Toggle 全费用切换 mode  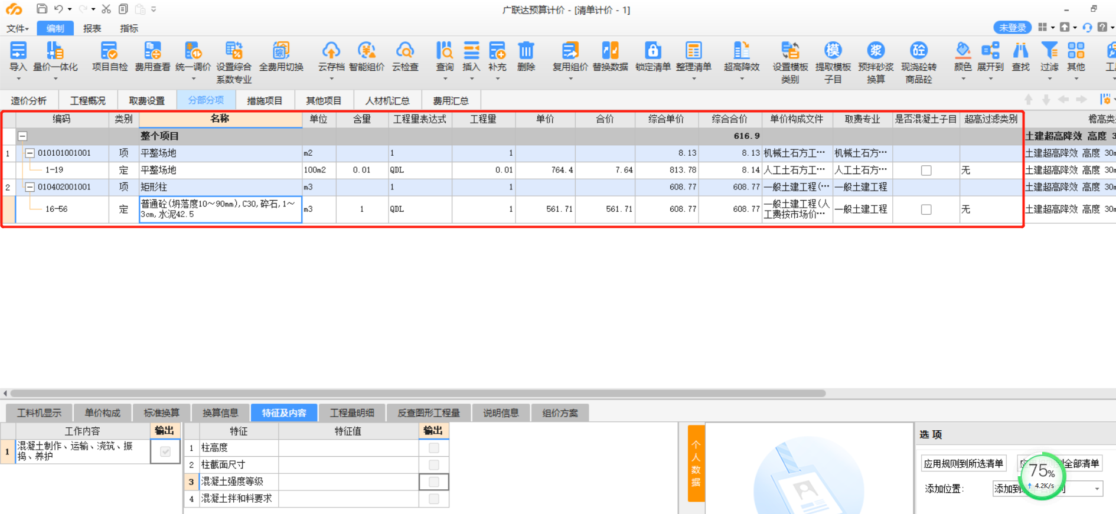pos(281,58)
